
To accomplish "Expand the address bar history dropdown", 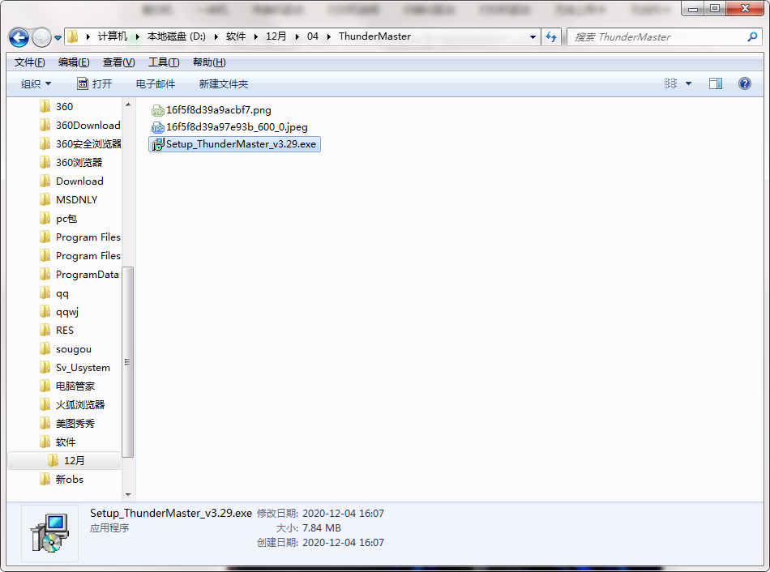I will (533, 36).
